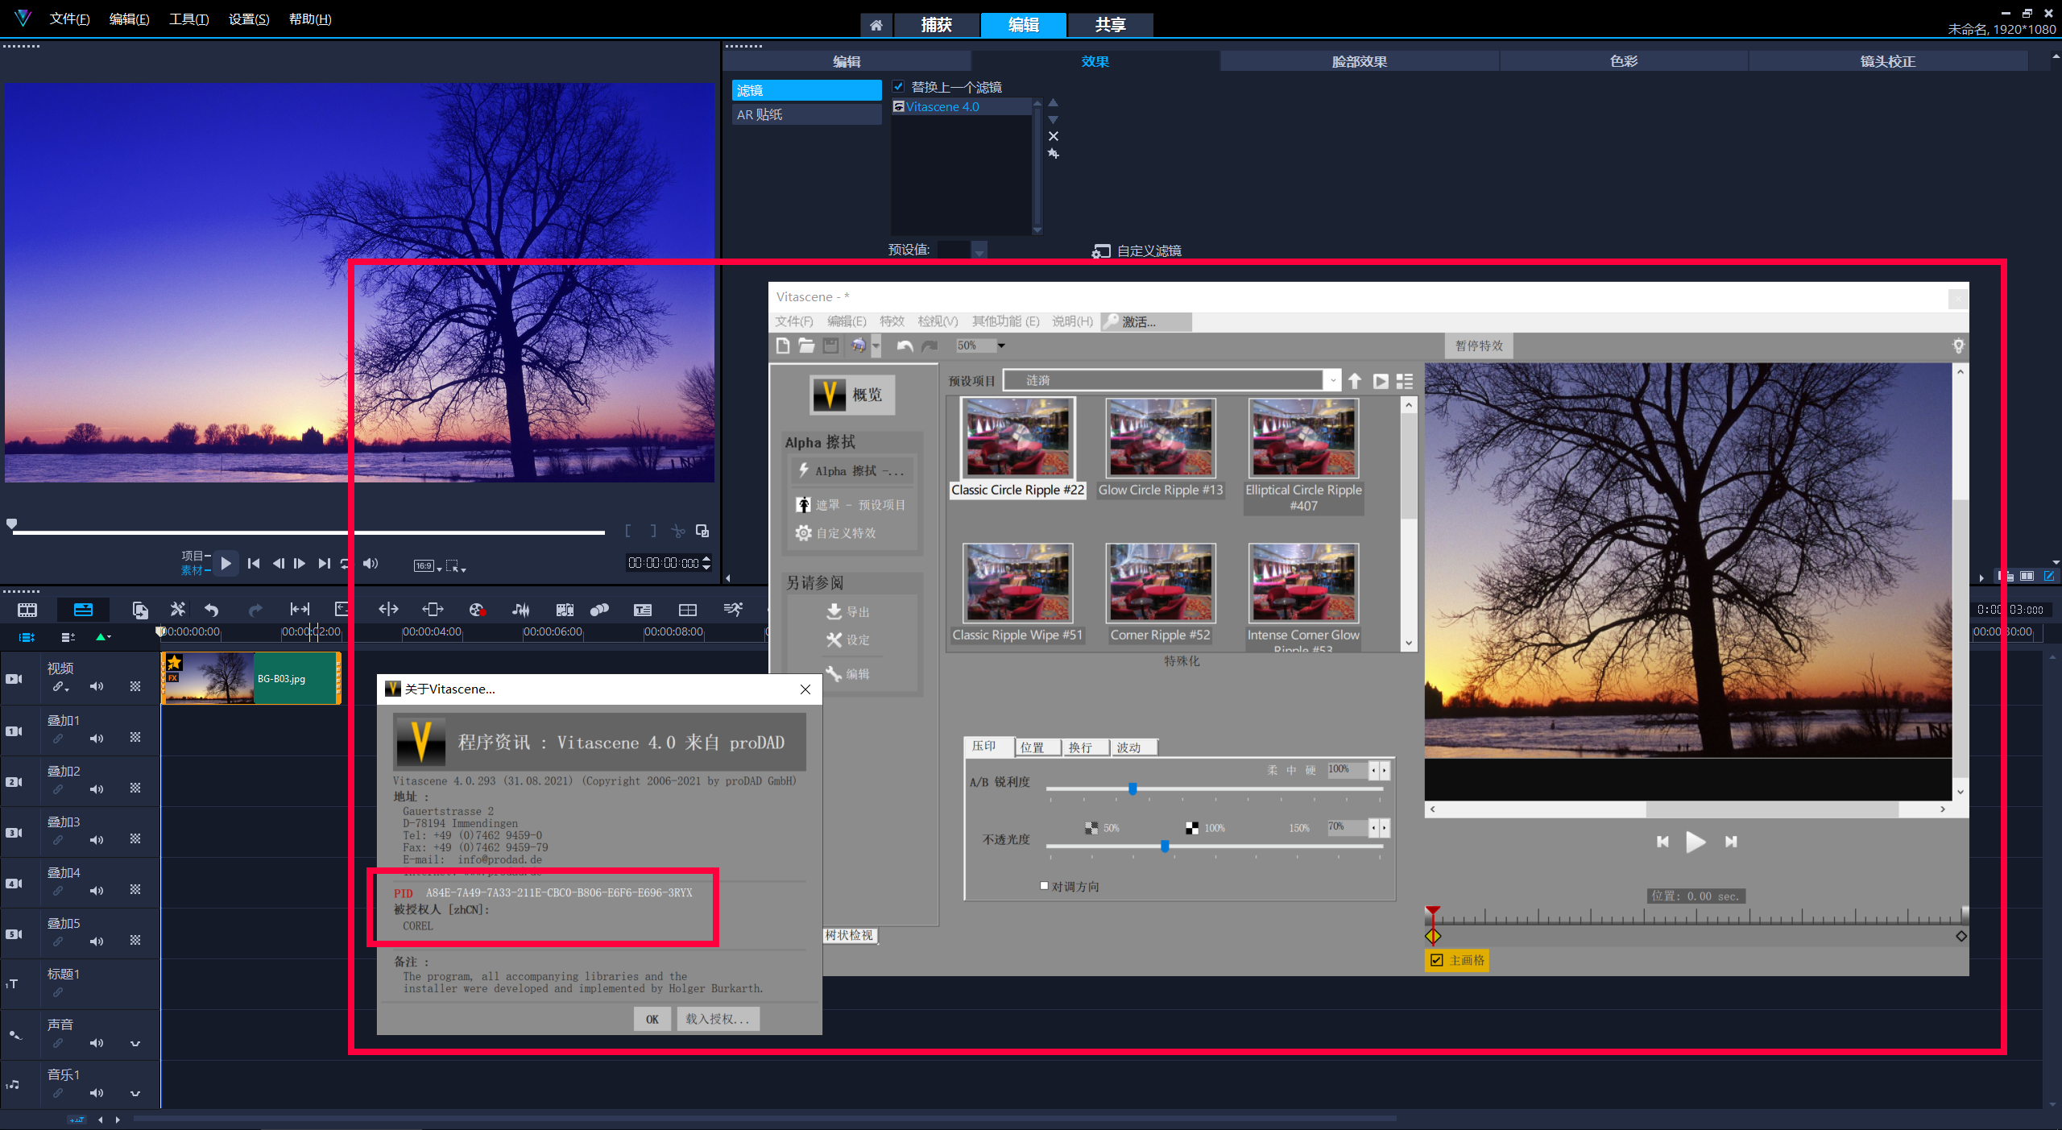
Task: Click the redo arrow in timeline toolbar
Action: (x=255, y=610)
